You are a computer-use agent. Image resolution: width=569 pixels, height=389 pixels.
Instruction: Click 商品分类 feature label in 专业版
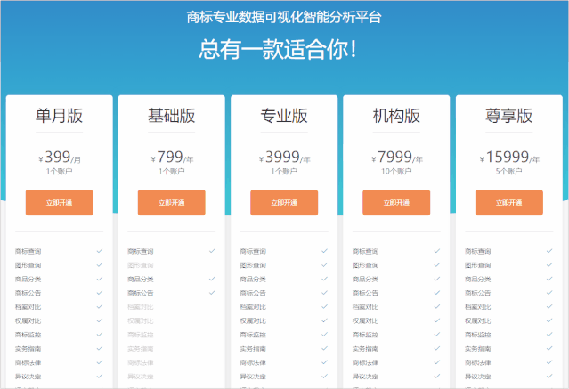click(253, 279)
